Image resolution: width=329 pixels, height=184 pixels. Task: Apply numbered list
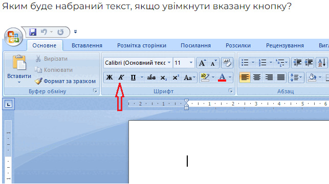click(x=262, y=63)
